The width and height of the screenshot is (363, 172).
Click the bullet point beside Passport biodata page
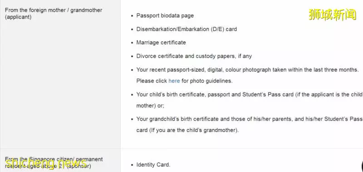132,16
